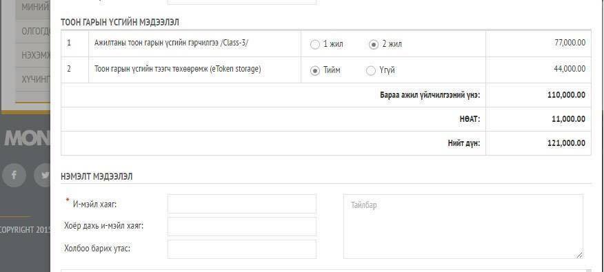Click the 11,000.00 НӨАТ value
The image size is (604, 272).
[568, 119]
